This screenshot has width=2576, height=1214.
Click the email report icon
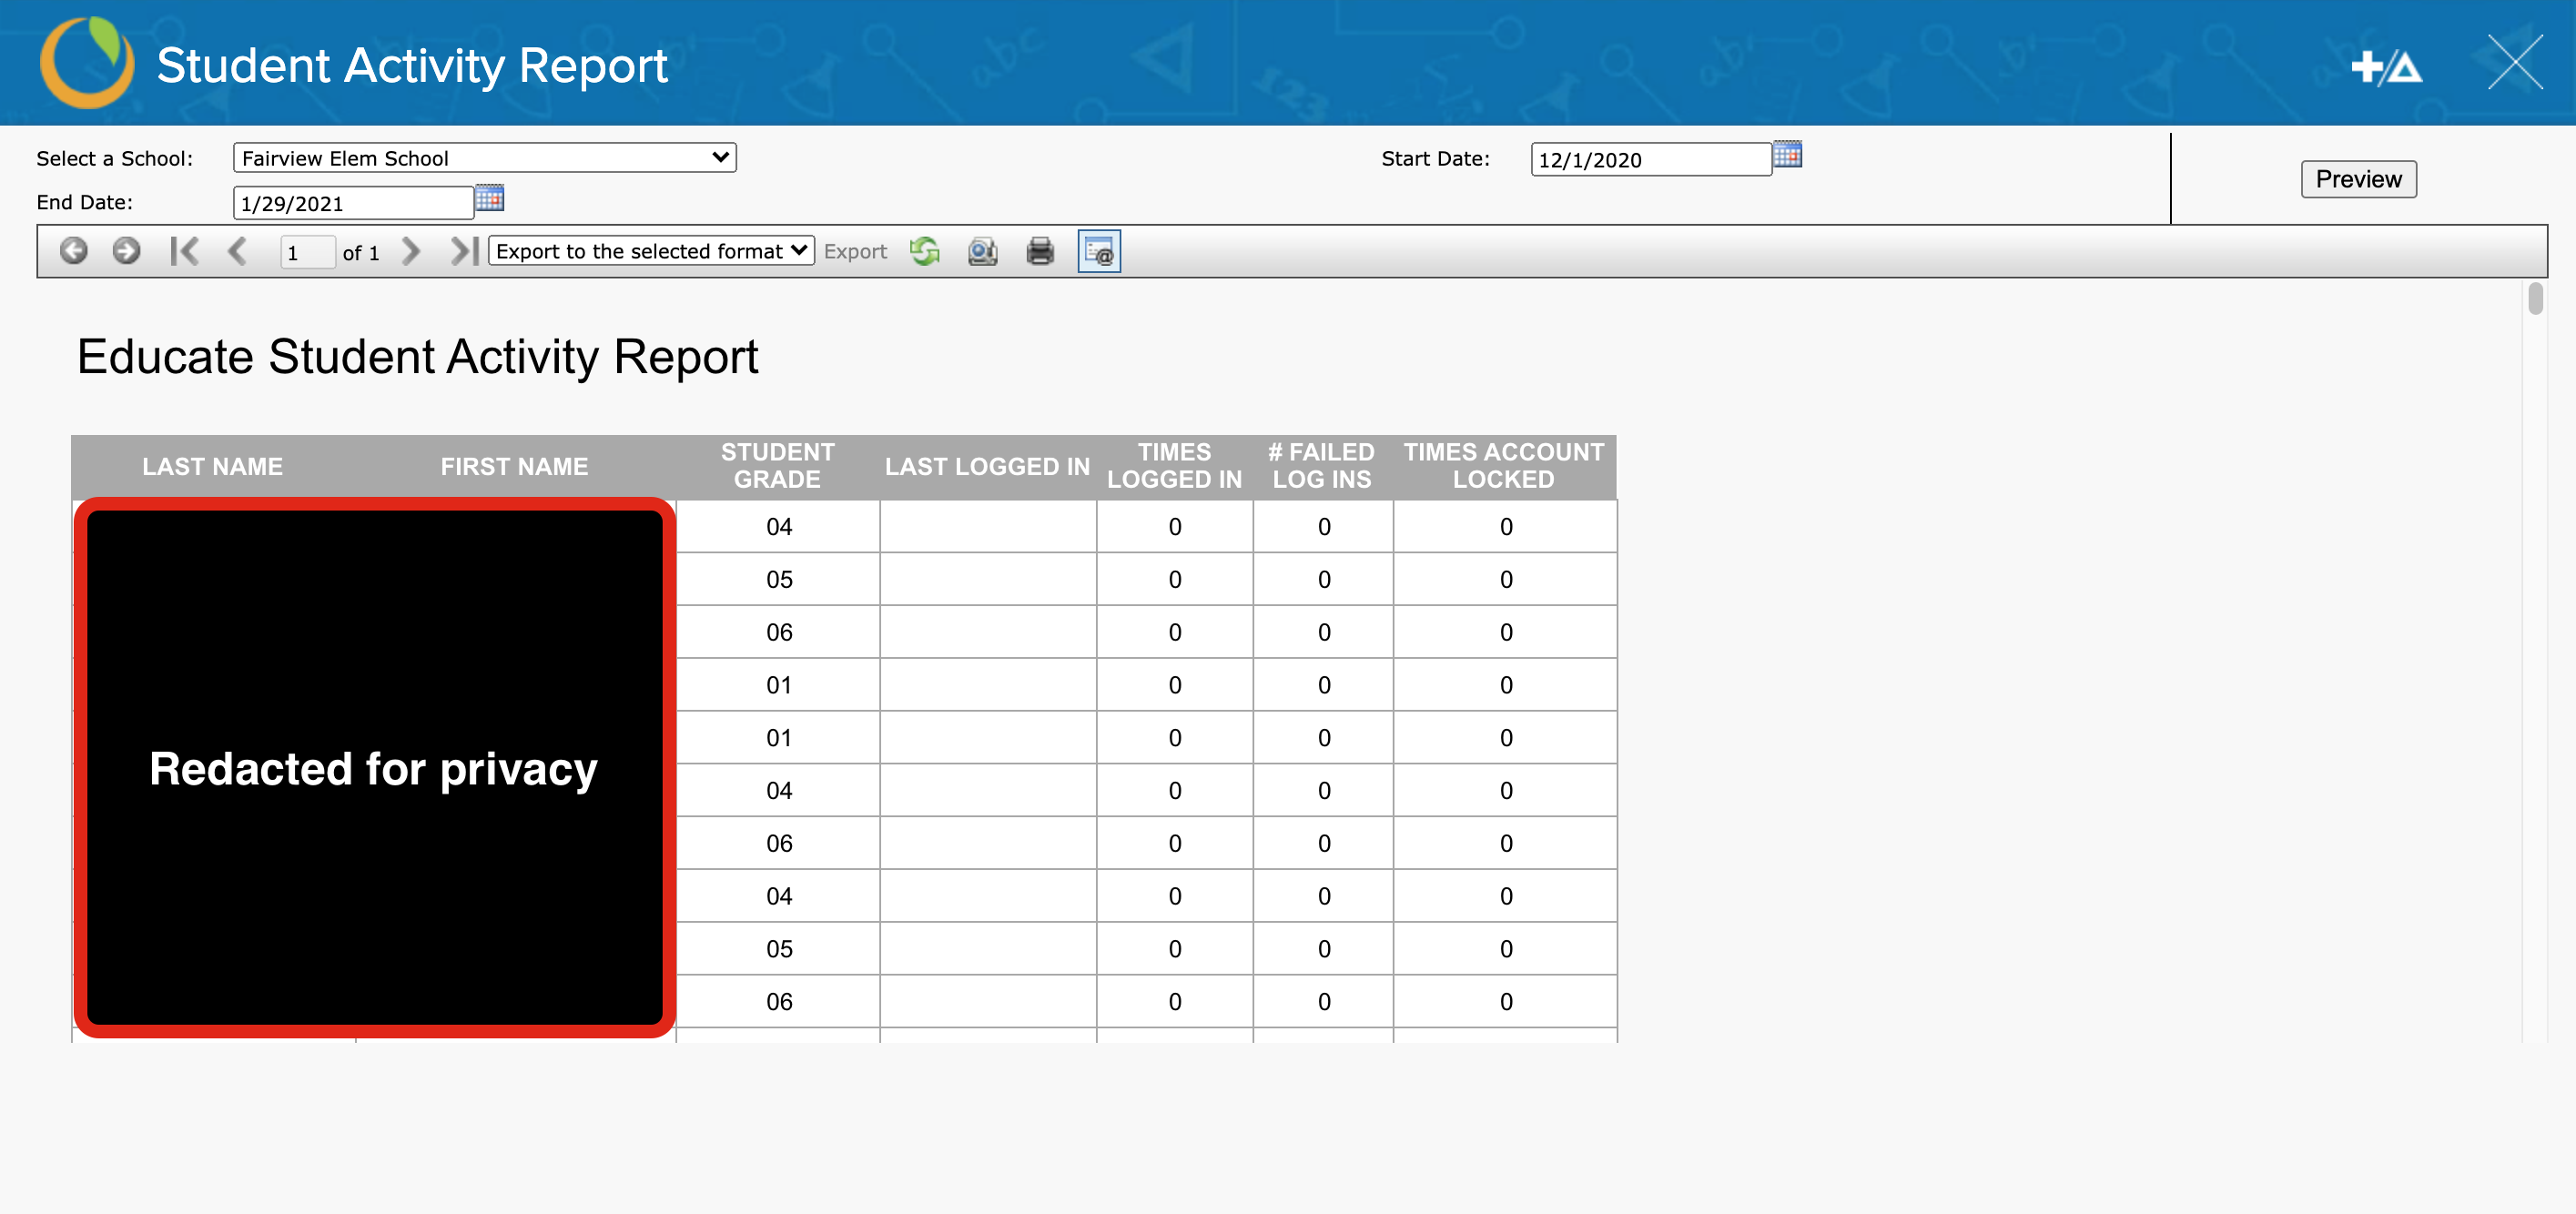(x=1098, y=251)
